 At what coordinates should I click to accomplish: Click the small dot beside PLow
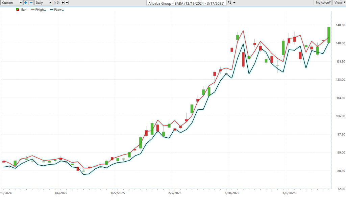(x=63, y=10)
